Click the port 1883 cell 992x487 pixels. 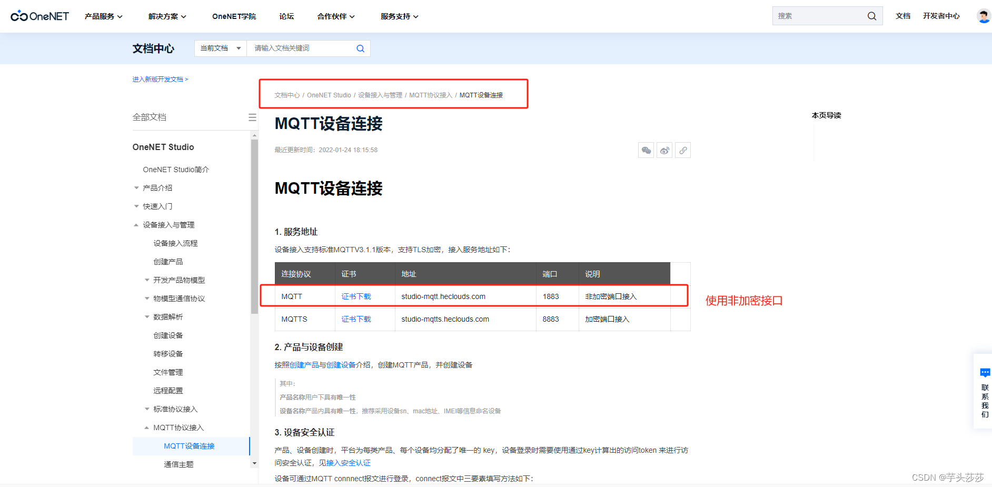558,296
